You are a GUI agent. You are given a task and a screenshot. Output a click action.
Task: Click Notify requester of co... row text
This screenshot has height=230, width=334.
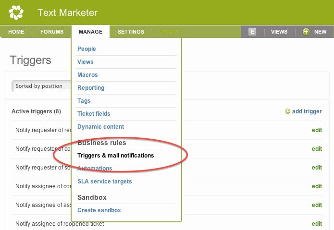[x=43, y=149]
